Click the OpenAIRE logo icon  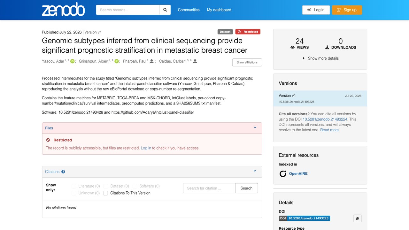coord(283,174)
